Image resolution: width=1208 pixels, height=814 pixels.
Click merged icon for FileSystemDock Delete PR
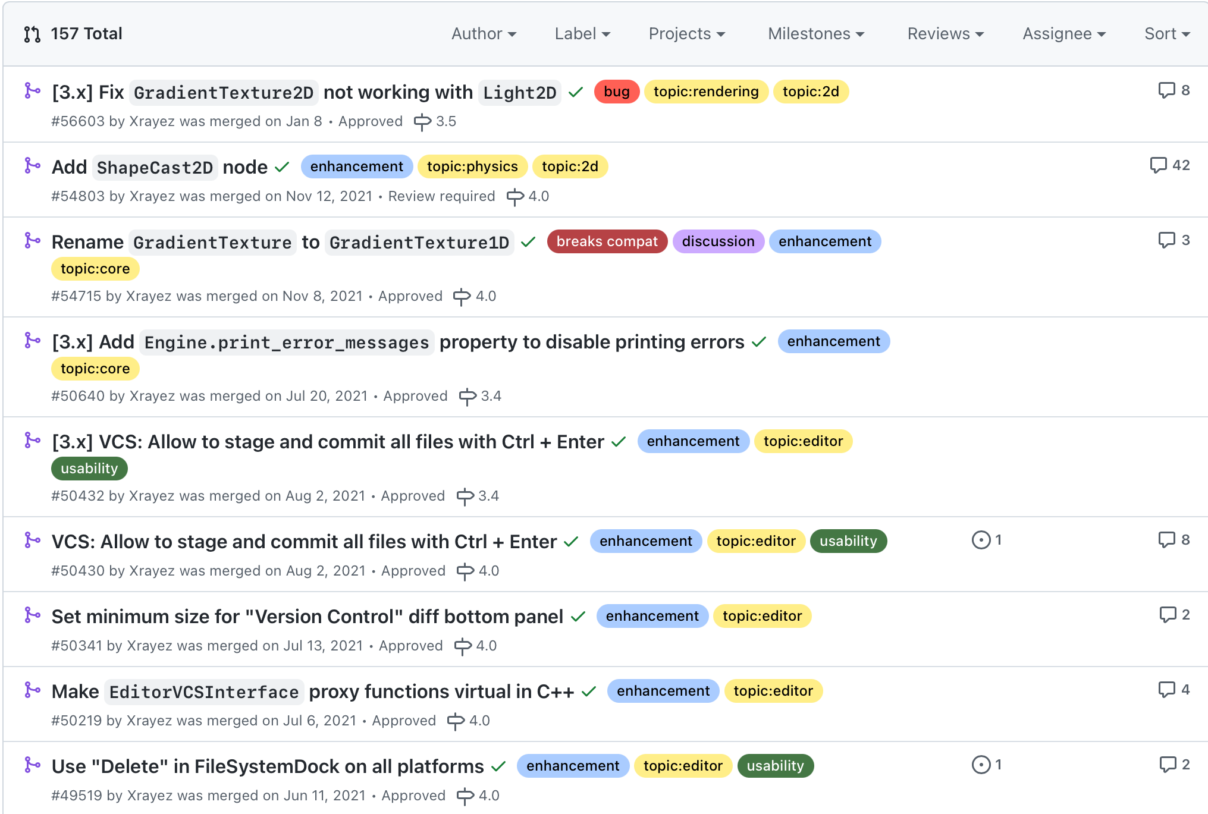(x=32, y=765)
